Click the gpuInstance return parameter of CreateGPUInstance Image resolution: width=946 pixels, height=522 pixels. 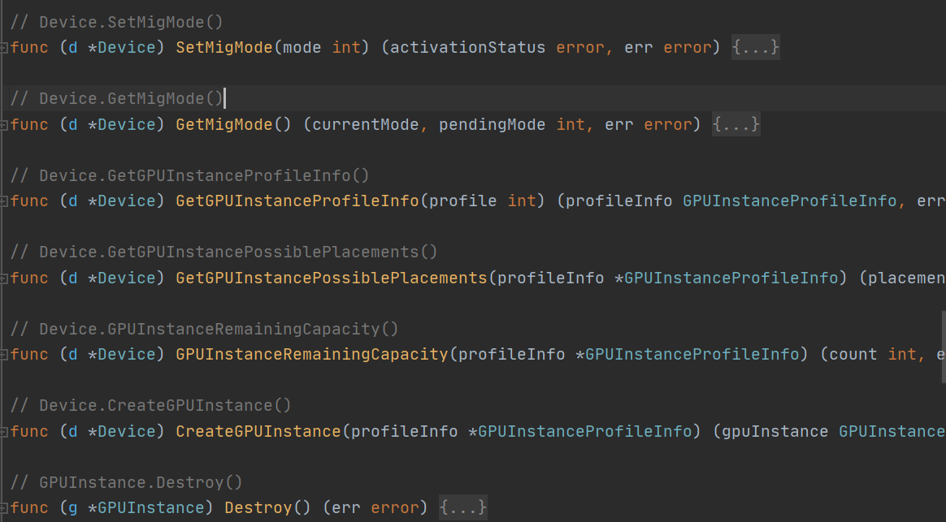point(775,432)
